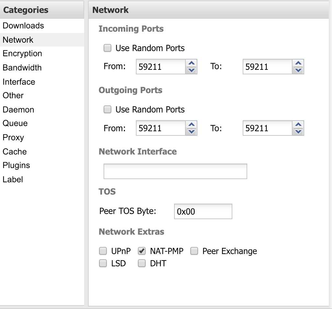Decrease the Incoming Ports From value
The width and height of the screenshot is (332, 309).
[192, 70]
